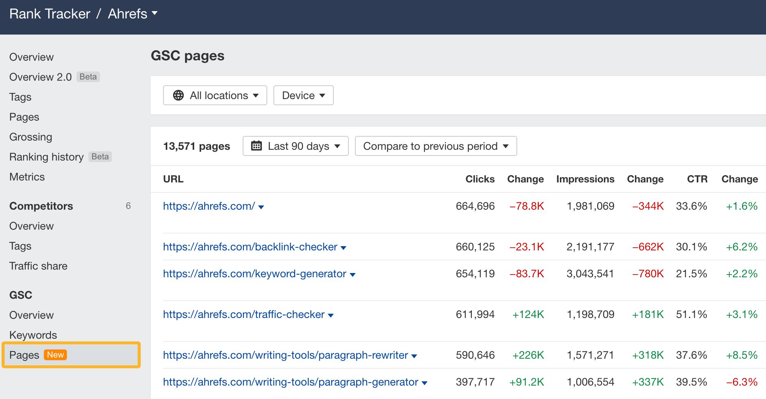The image size is (766, 399).
Task: Open the Ahrefs project dropdown in header
Action: pyautogui.click(x=133, y=14)
